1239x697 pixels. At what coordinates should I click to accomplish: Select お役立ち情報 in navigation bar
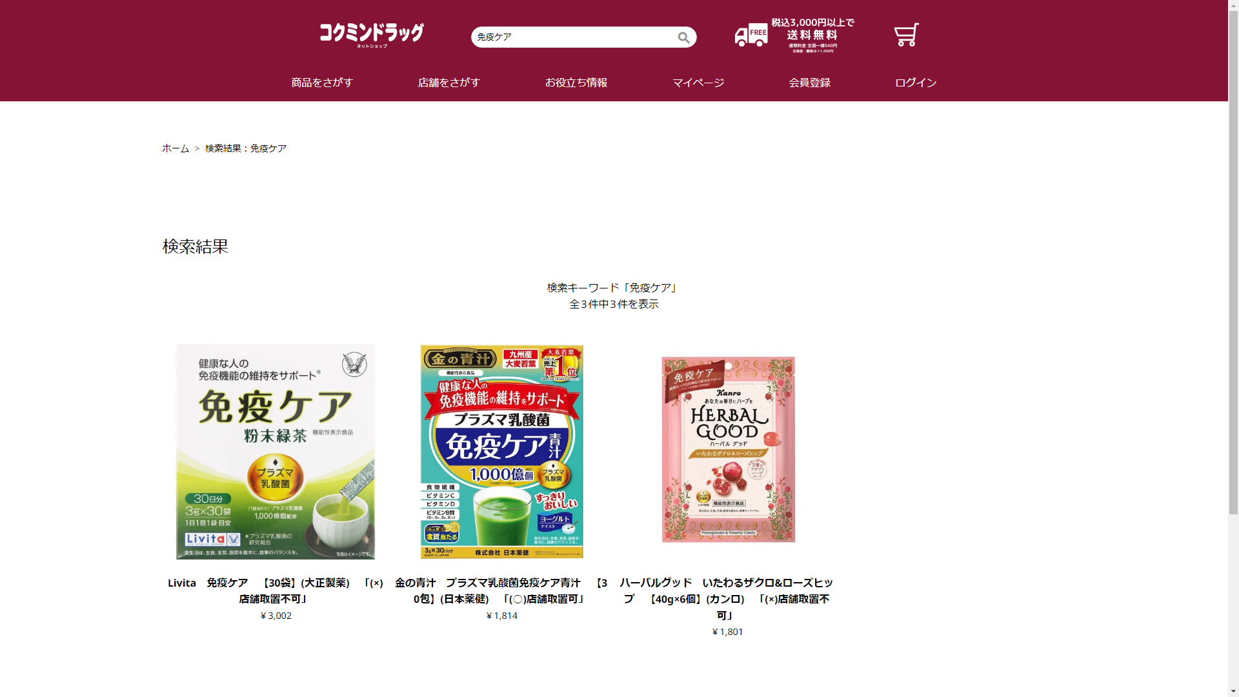click(576, 83)
